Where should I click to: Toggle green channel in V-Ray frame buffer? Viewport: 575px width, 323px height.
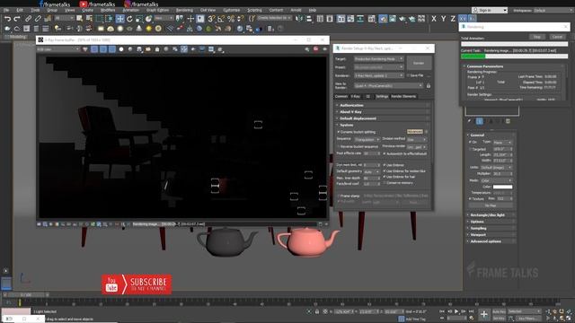pyautogui.click(x=103, y=49)
